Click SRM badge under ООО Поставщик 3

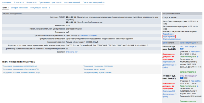(x=182, y=49)
